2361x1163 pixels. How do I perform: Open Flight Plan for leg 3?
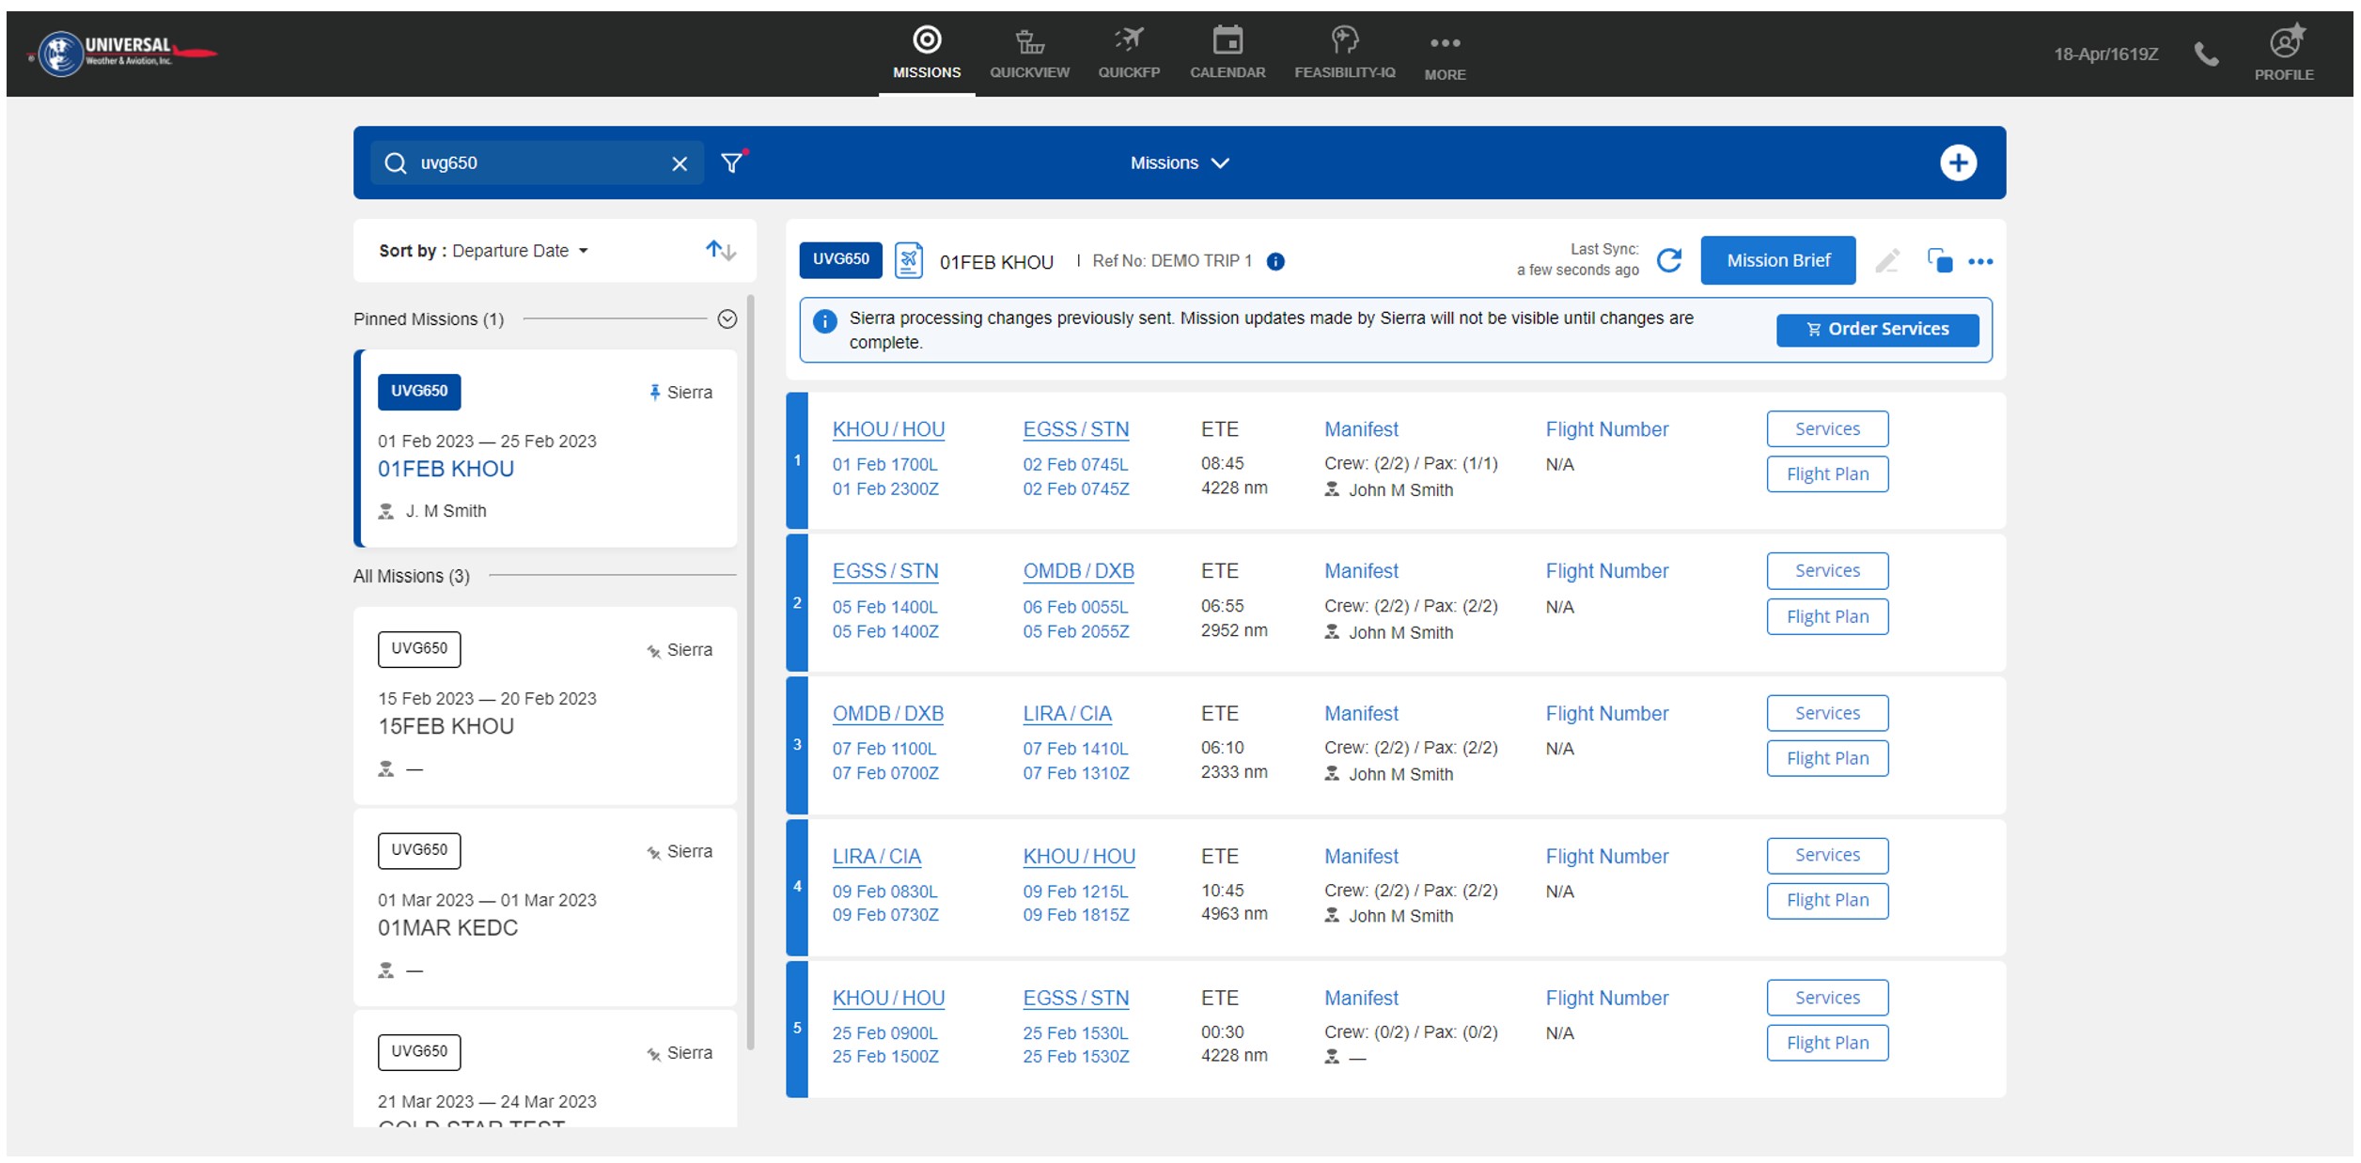click(1826, 759)
